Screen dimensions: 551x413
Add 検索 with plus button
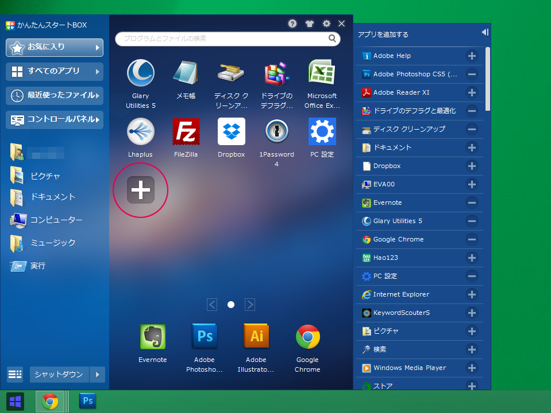pos(472,349)
